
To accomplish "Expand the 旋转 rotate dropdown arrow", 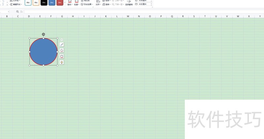I will tap(110, 4).
